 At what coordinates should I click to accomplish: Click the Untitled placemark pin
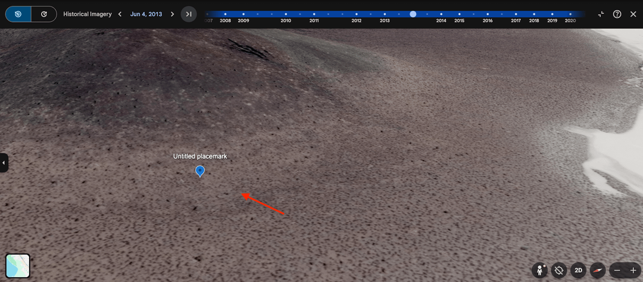200,171
